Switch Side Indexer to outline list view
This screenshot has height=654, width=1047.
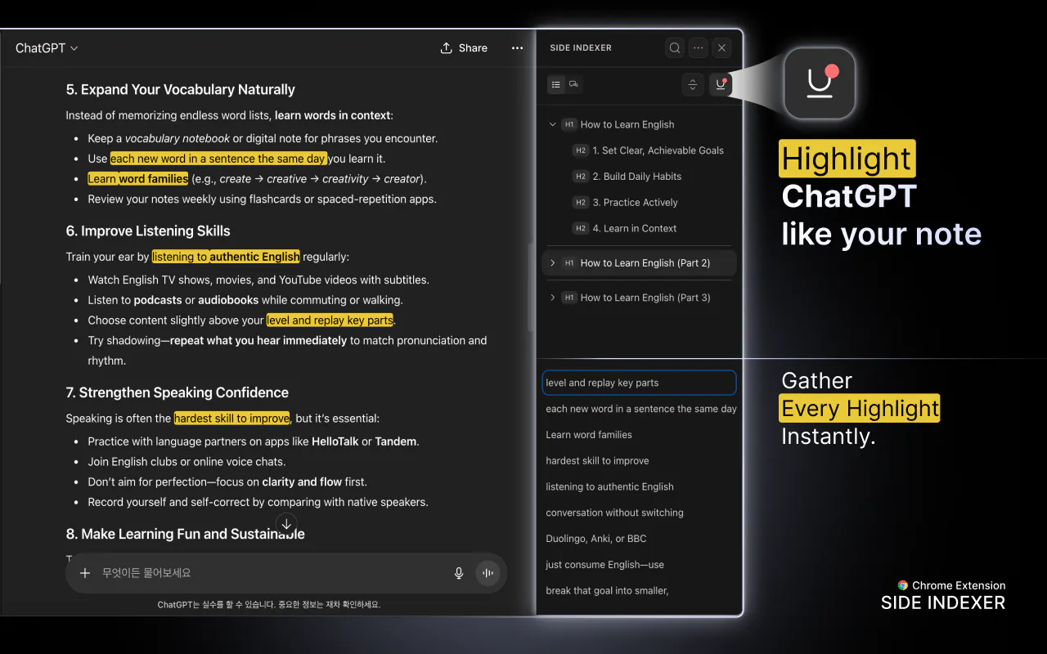pos(556,84)
